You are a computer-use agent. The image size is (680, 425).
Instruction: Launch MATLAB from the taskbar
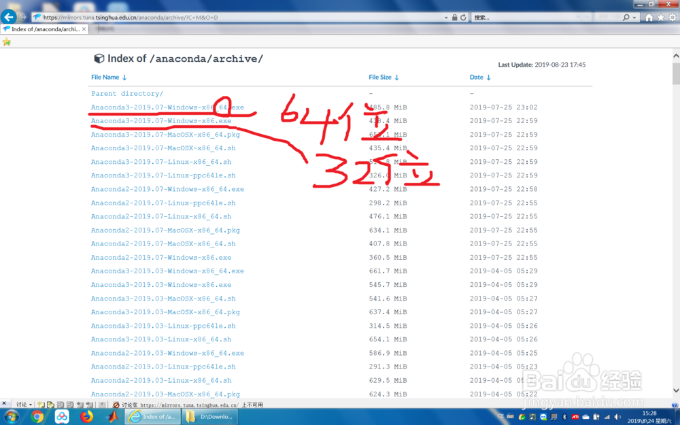pyautogui.click(x=112, y=417)
